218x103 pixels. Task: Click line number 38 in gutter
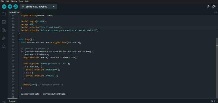click(x=13, y=97)
